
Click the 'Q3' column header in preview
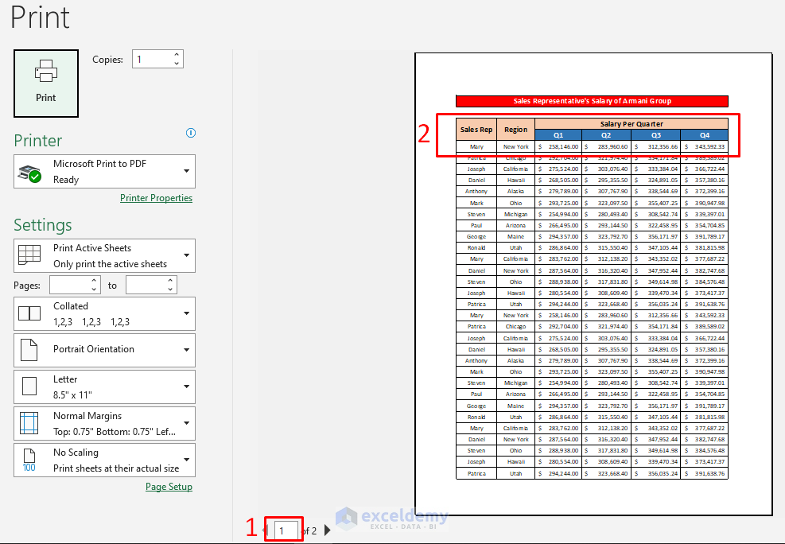(656, 135)
